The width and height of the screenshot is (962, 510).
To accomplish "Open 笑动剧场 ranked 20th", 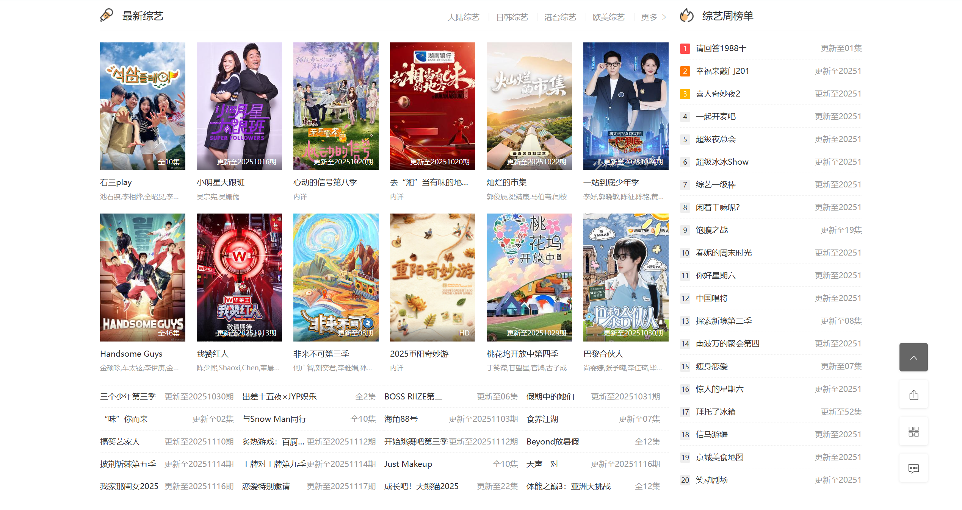I will click(711, 480).
